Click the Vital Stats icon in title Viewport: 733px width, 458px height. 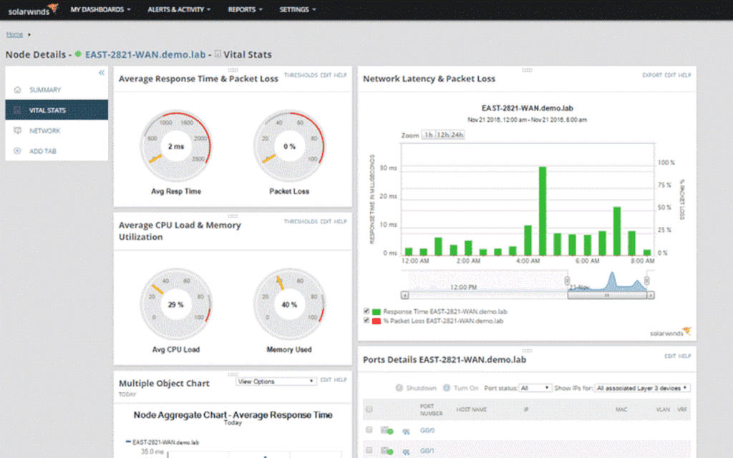click(x=218, y=54)
